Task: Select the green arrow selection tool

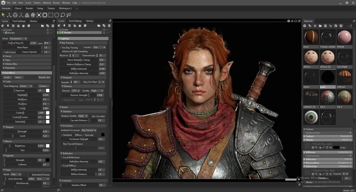Action: (x=3, y=15)
